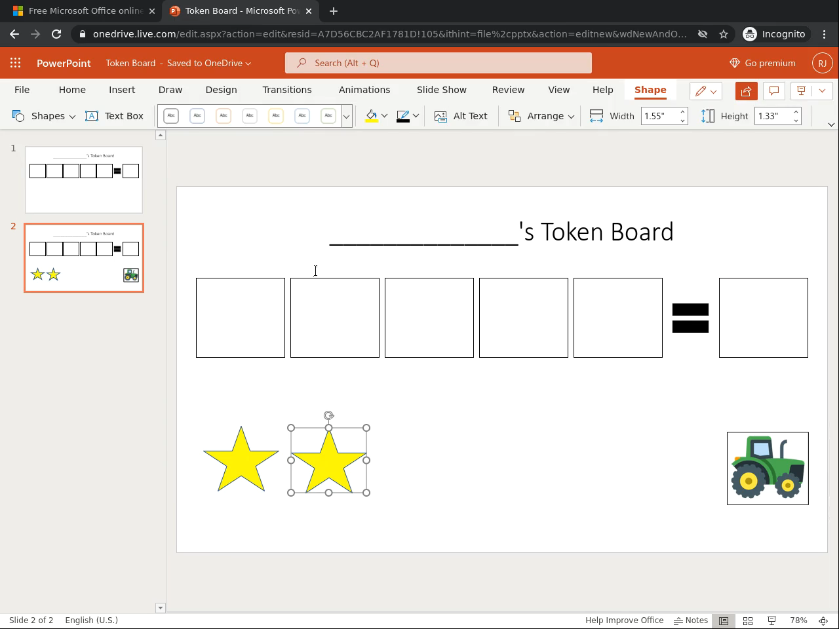Select slide 1 thumbnail
839x629 pixels.
pyautogui.click(x=84, y=180)
